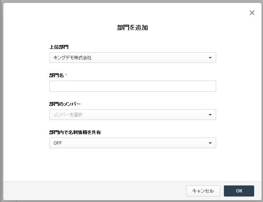Click the 部門内で名刺情報を共有 label
Screen dimensions: 263x202
pos(75,132)
